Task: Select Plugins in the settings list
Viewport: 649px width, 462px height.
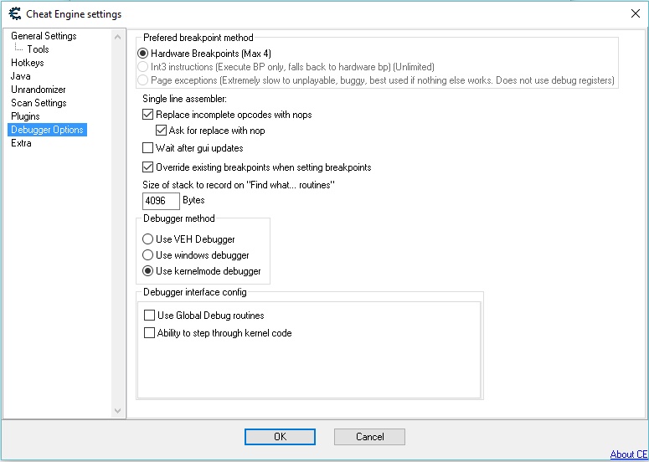Action: (25, 116)
